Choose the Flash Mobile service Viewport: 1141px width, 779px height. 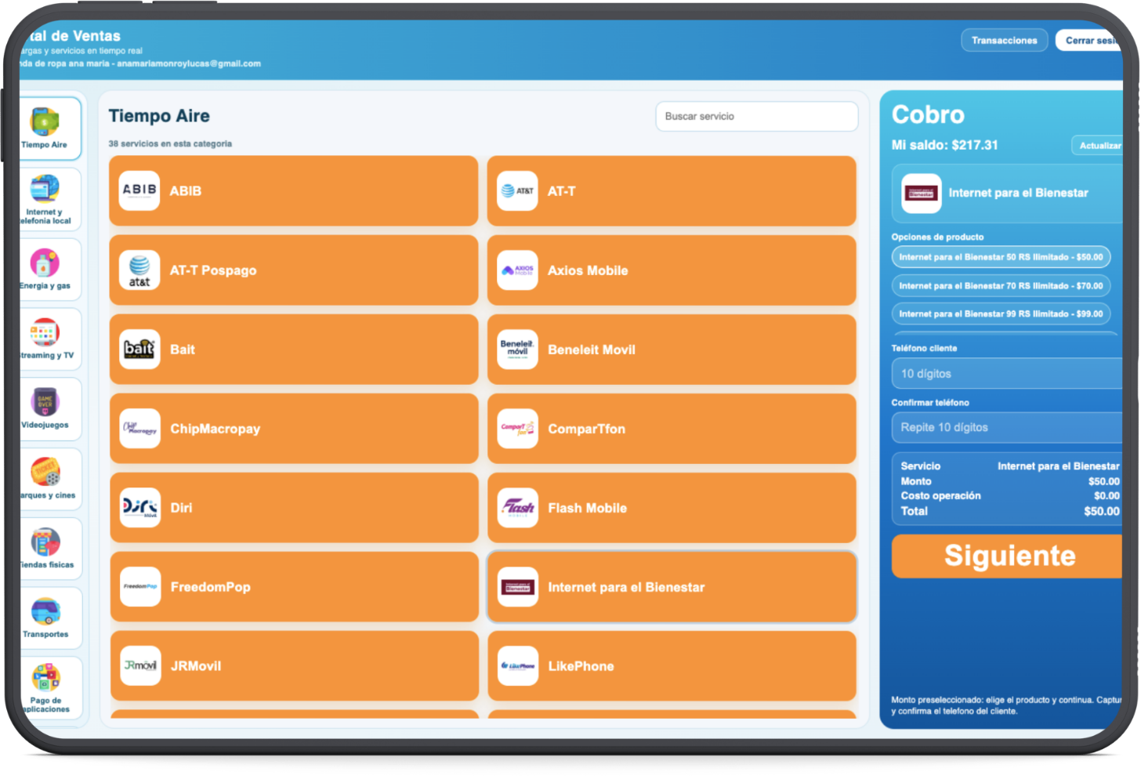coord(672,507)
